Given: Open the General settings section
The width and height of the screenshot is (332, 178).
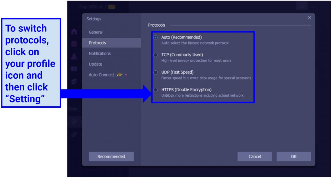Looking at the screenshot, I should [112, 32].
